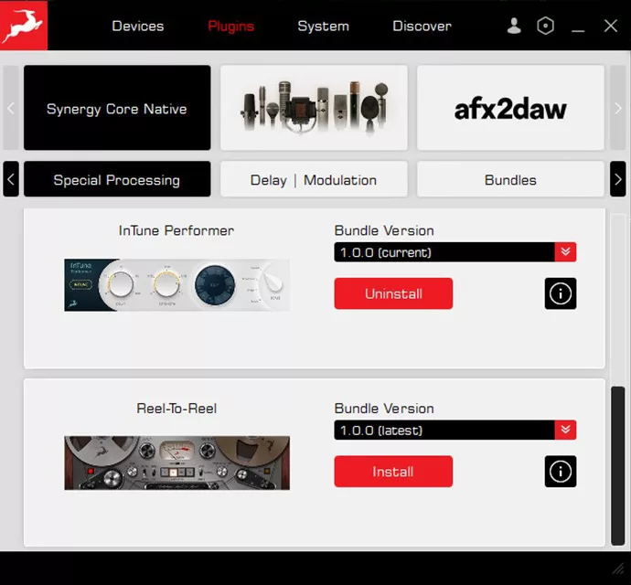Expand Reel-To-Reel bundle version dropdown

click(x=565, y=431)
